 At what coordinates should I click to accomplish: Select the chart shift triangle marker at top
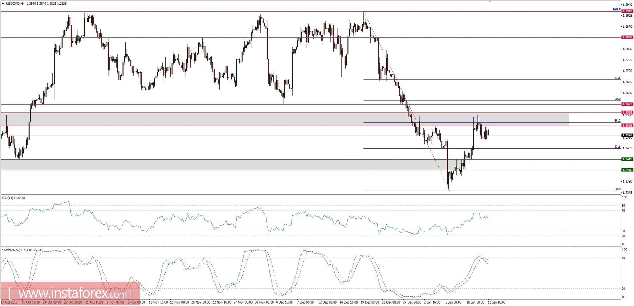tap(490, 2)
